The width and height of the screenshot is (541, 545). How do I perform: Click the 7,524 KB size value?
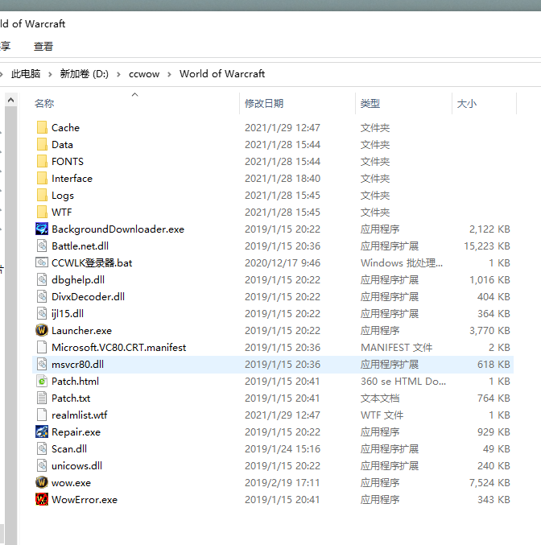(489, 483)
